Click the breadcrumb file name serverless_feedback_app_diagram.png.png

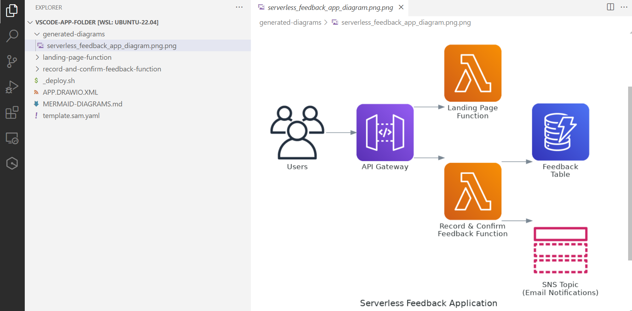point(406,23)
